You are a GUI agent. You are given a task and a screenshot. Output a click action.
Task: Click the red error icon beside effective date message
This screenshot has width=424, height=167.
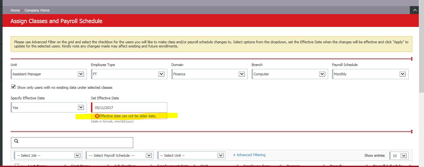(97, 116)
